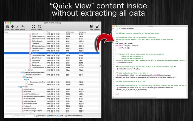This screenshot has width=193, height=121.
Task: Click the blue folder icon of Headers
Action: (21, 87)
